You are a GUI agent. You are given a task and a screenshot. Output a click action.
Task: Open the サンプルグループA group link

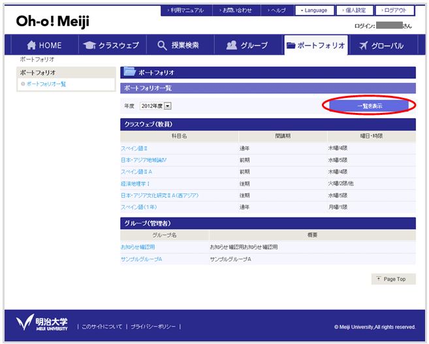click(142, 259)
